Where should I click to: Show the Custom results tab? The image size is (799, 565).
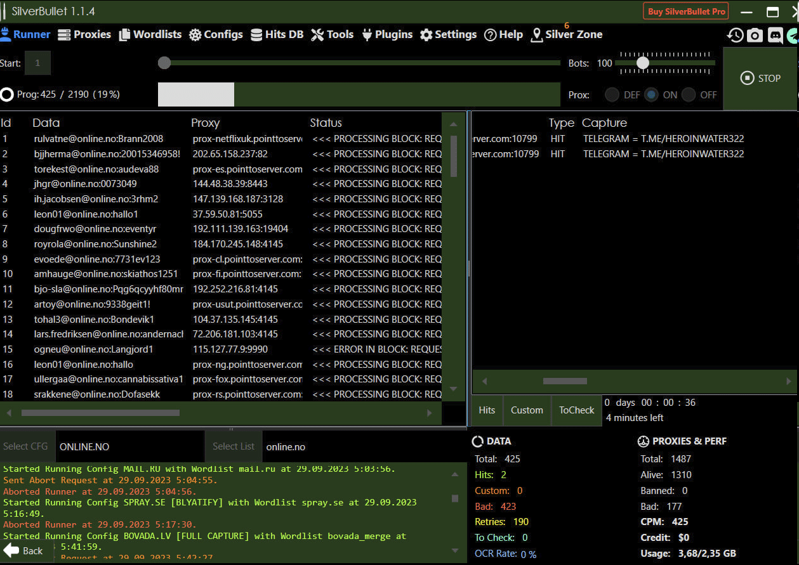(x=527, y=410)
